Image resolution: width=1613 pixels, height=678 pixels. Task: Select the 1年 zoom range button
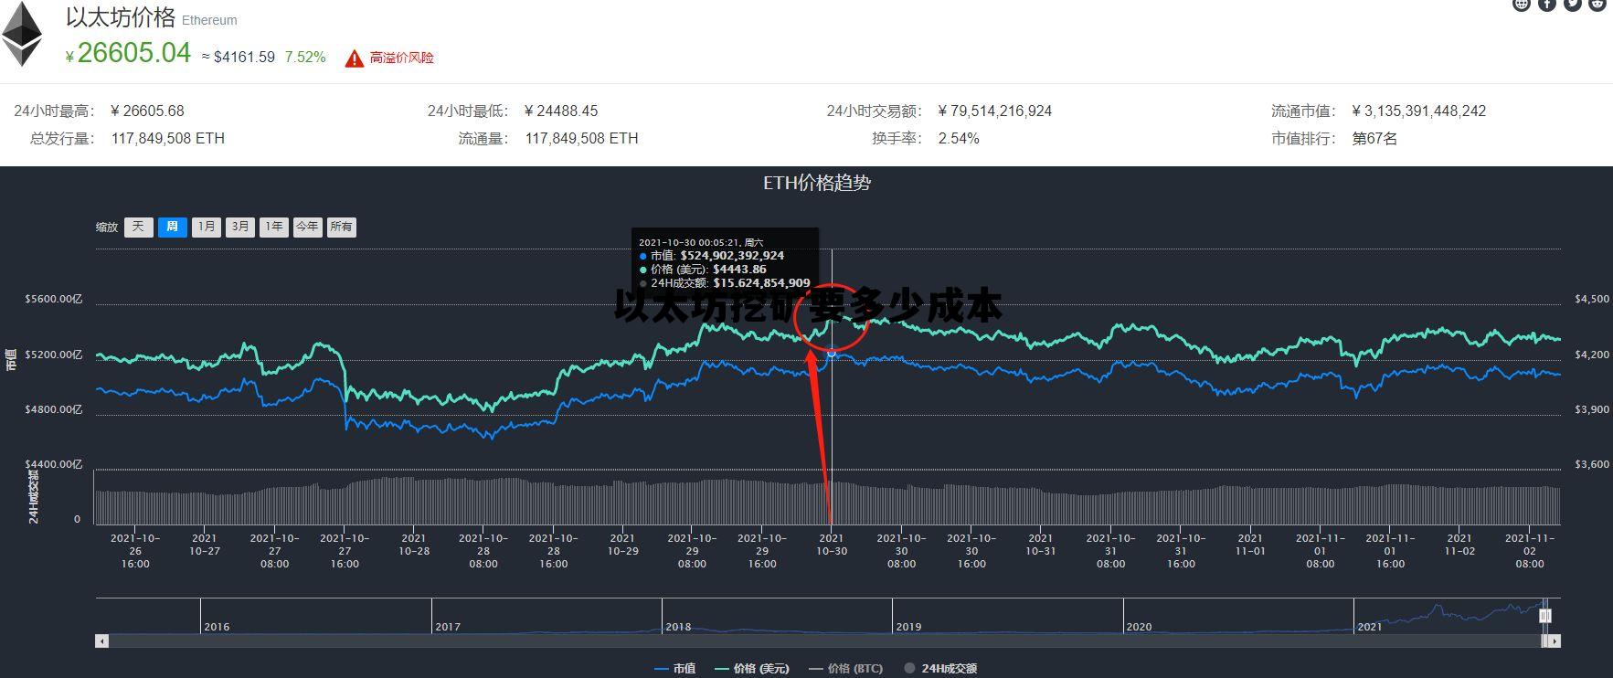(273, 227)
